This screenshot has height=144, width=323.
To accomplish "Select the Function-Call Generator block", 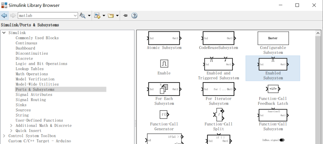I will [x=164, y=115].
